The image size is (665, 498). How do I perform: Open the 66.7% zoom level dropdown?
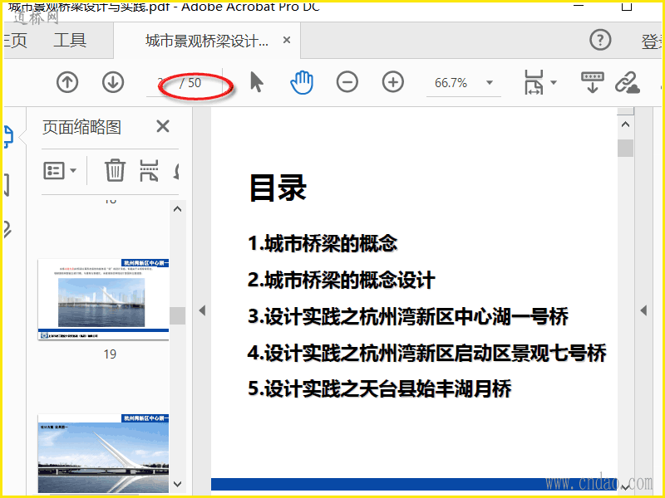click(x=490, y=82)
